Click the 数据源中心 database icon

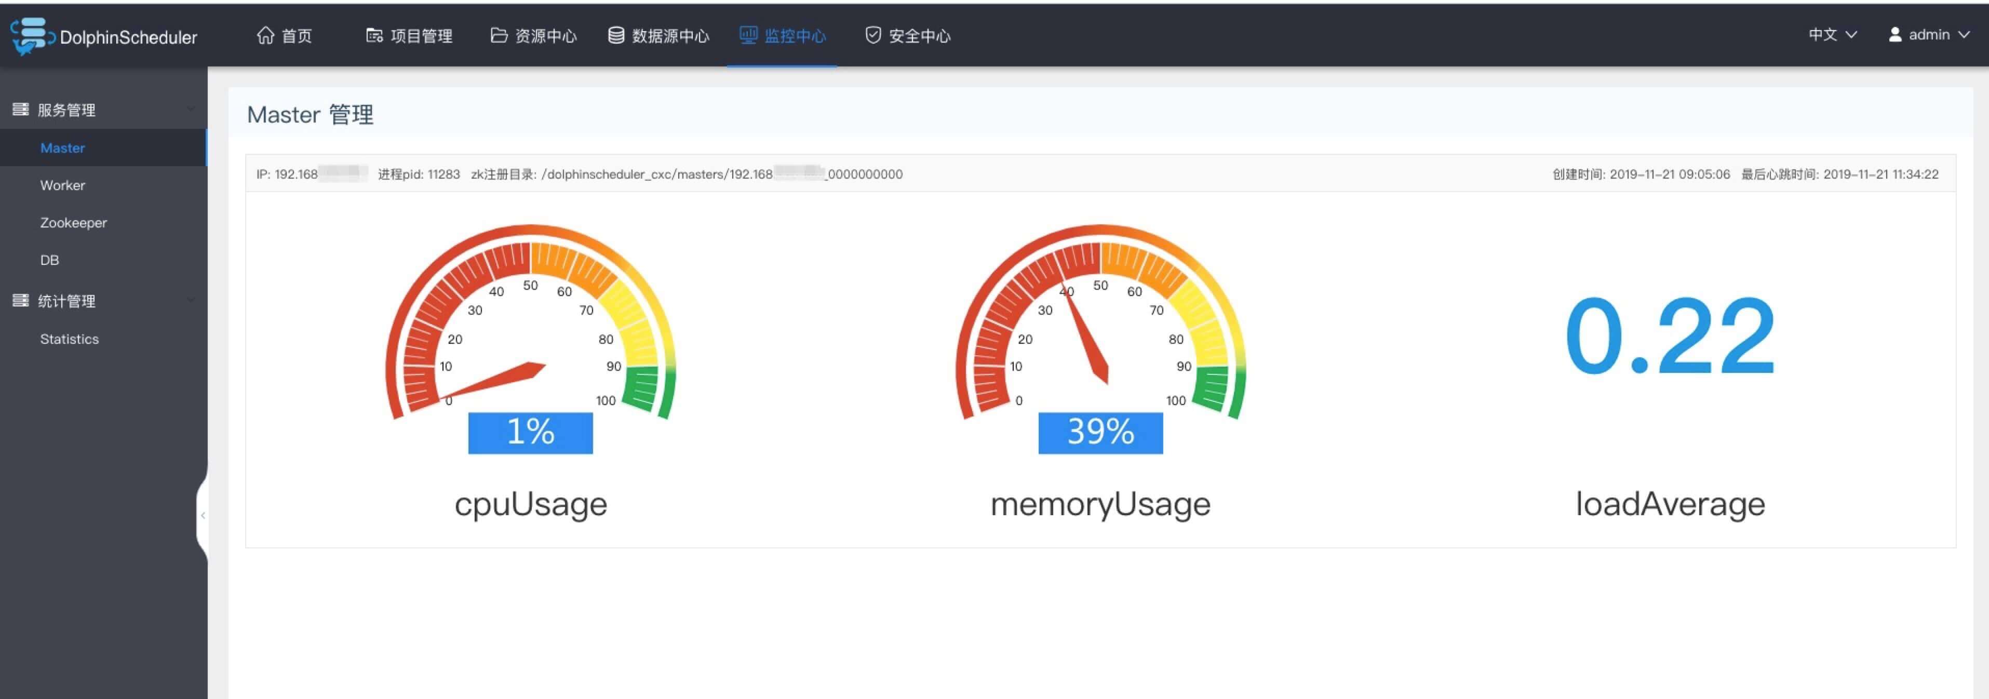(615, 35)
